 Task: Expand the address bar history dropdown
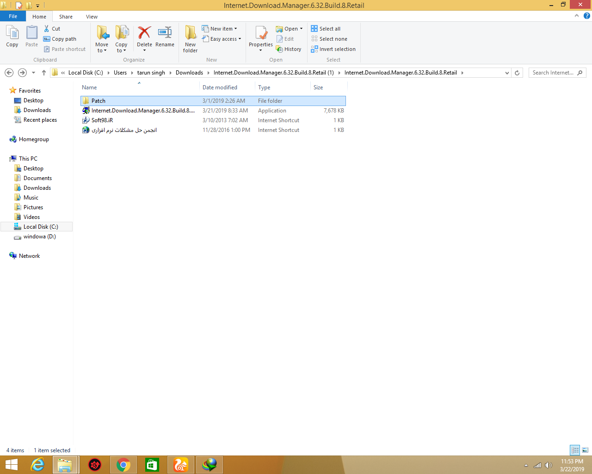tap(507, 73)
